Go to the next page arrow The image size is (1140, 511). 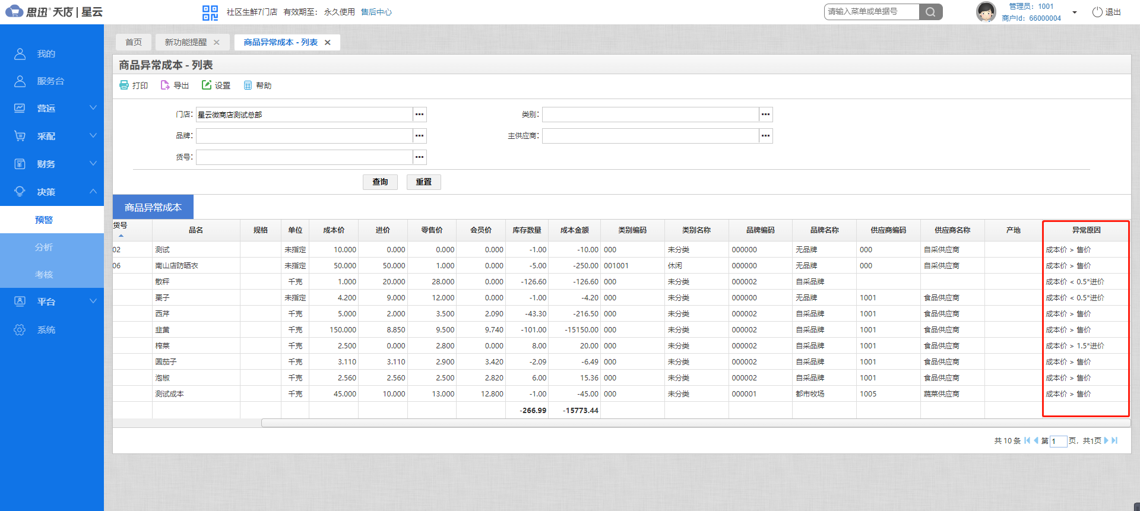click(x=1106, y=440)
